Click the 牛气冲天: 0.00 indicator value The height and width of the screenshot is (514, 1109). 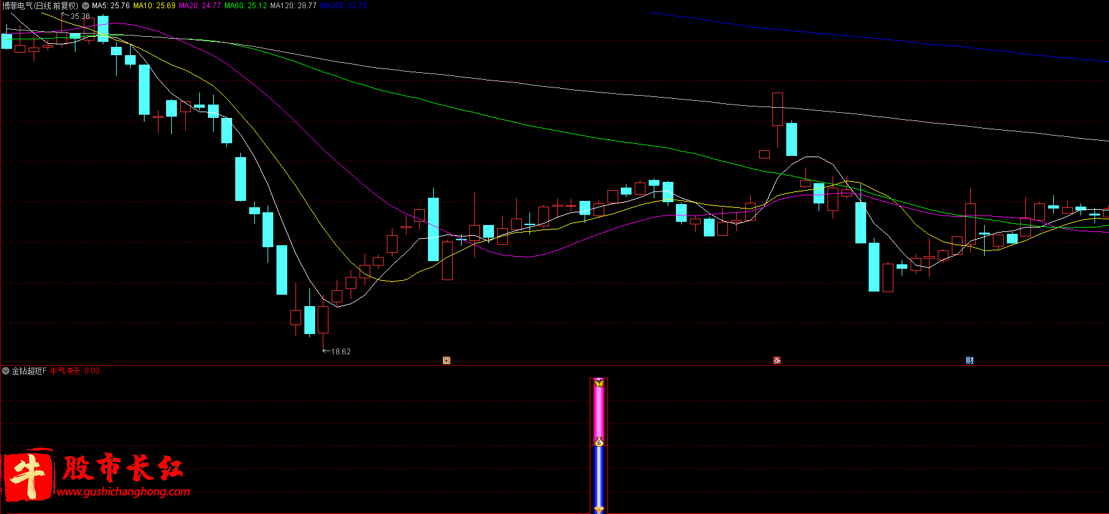pyautogui.click(x=75, y=371)
